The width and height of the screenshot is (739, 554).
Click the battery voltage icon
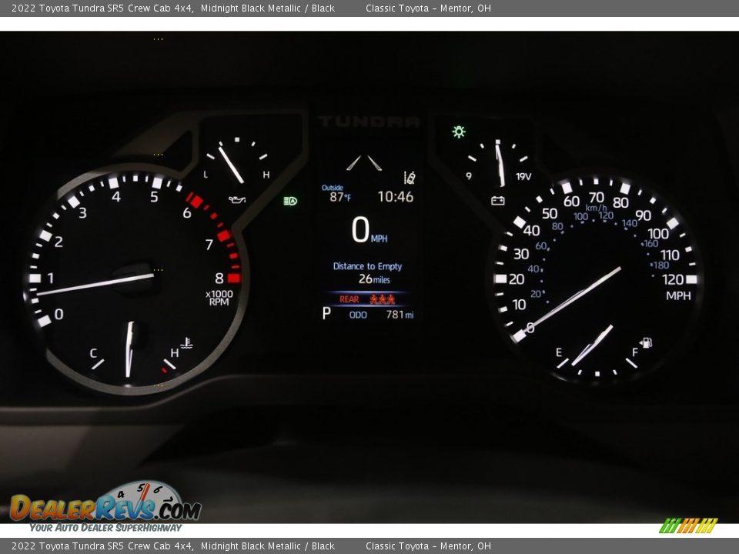tap(498, 201)
